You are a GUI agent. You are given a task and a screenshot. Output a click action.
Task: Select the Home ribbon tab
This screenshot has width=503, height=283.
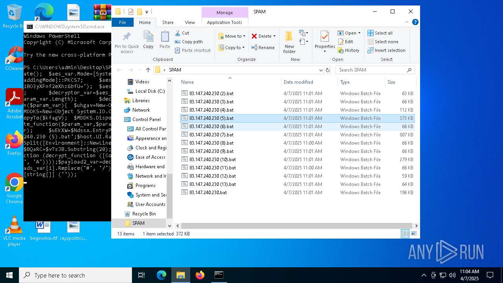tap(145, 22)
